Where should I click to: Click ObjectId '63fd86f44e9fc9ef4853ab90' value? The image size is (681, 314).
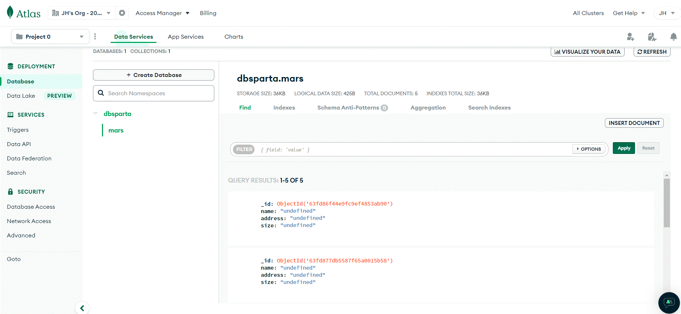pos(335,204)
